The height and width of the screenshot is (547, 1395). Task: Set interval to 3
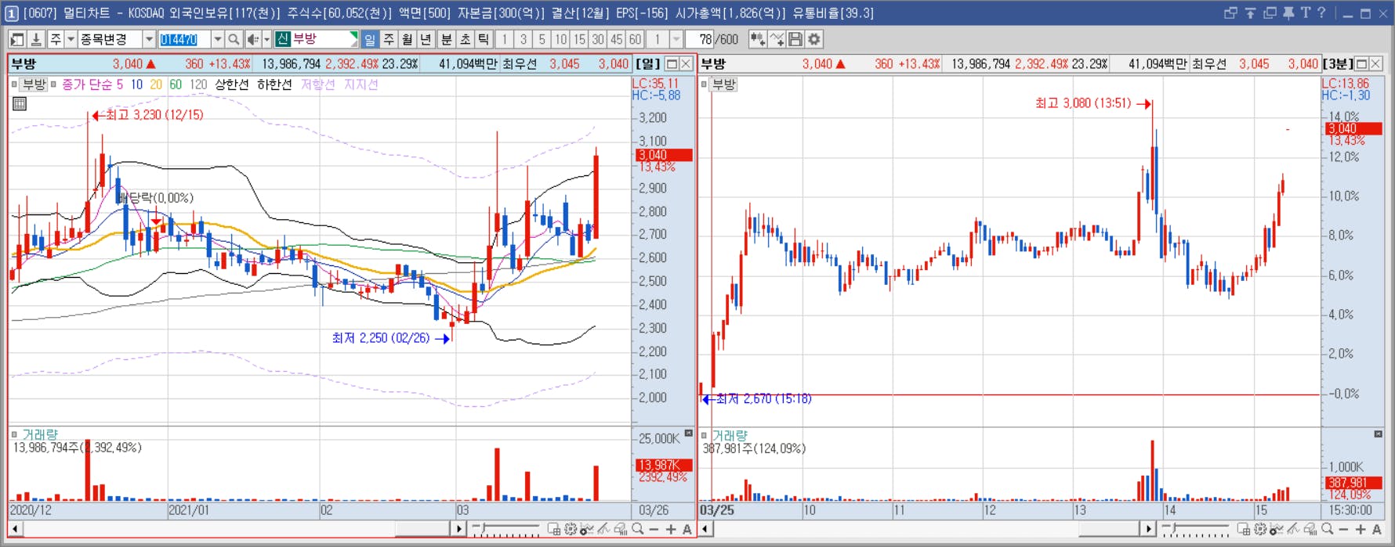tap(524, 39)
